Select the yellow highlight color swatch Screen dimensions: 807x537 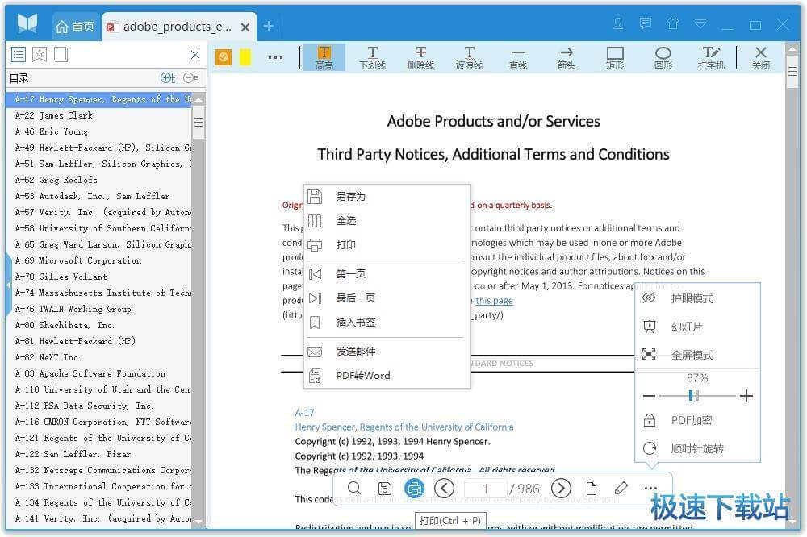pyautogui.click(x=246, y=56)
